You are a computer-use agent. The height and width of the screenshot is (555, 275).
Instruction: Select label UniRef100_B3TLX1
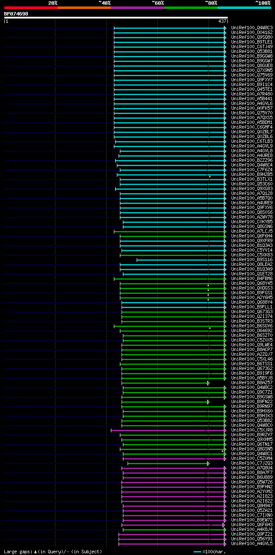tap(252, 179)
